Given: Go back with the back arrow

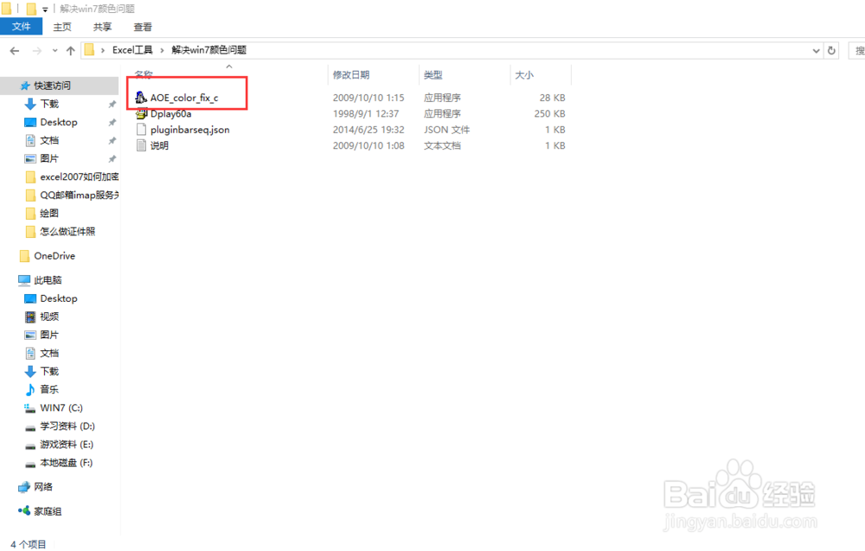Looking at the screenshot, I should [x=15, y=51].
